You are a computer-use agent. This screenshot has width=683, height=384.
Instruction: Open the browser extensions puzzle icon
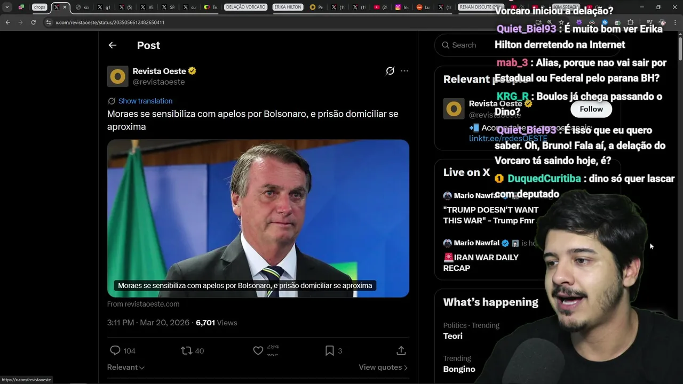tap(630, 22)
